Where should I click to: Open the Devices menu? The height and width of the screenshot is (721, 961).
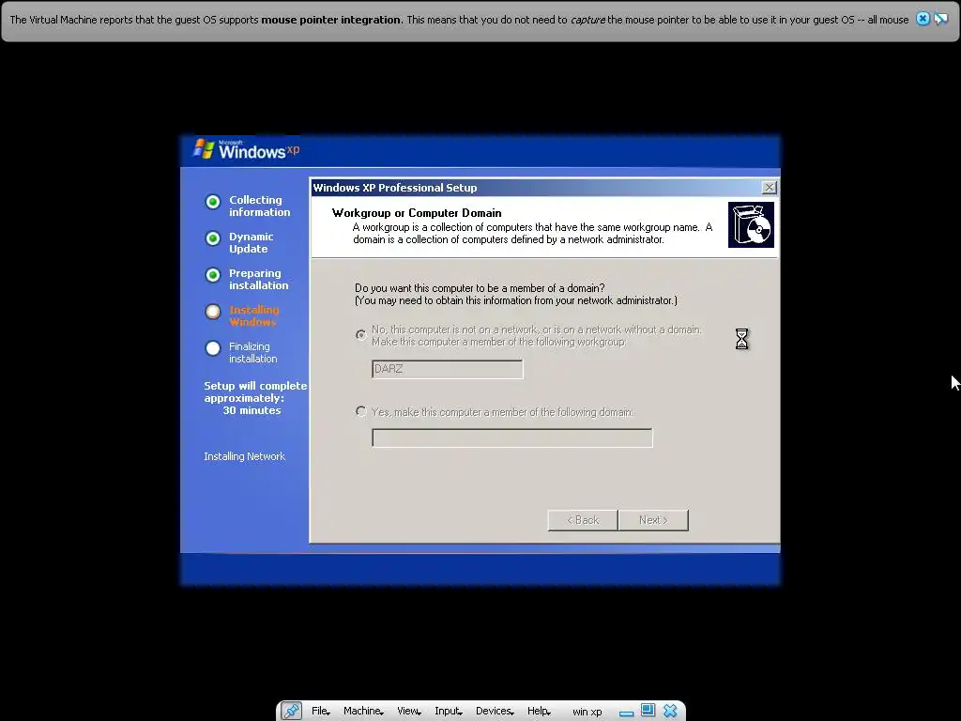click(x=495, y=711)
